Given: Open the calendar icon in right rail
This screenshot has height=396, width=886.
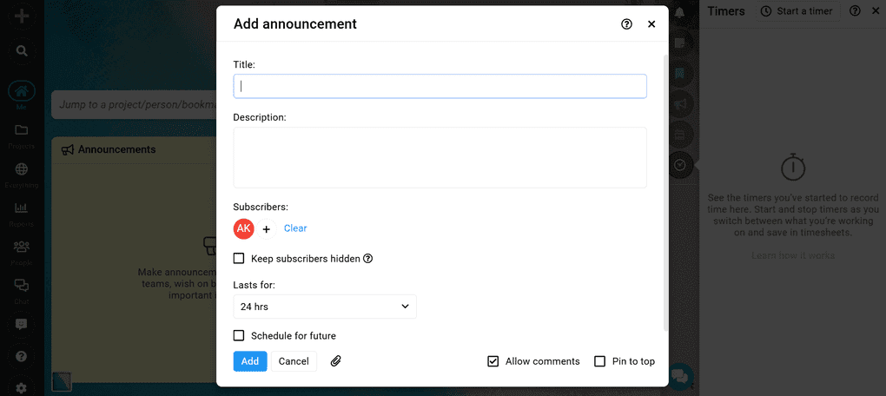Looking at the screenshot, I should (x=680, y=134).
